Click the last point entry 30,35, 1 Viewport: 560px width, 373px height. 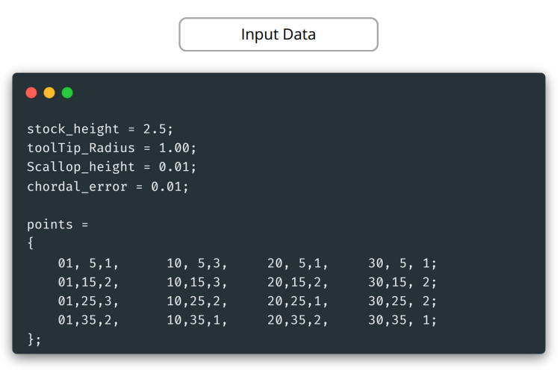coord(402,321)
